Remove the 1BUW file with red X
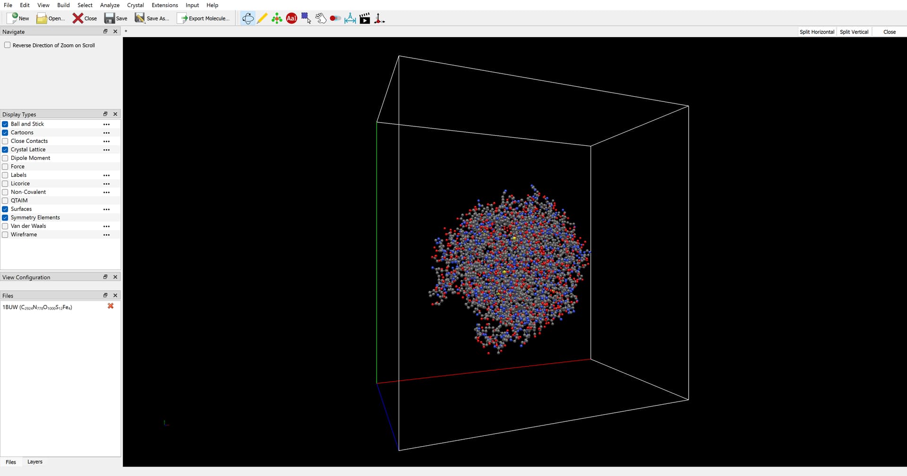 111,306
